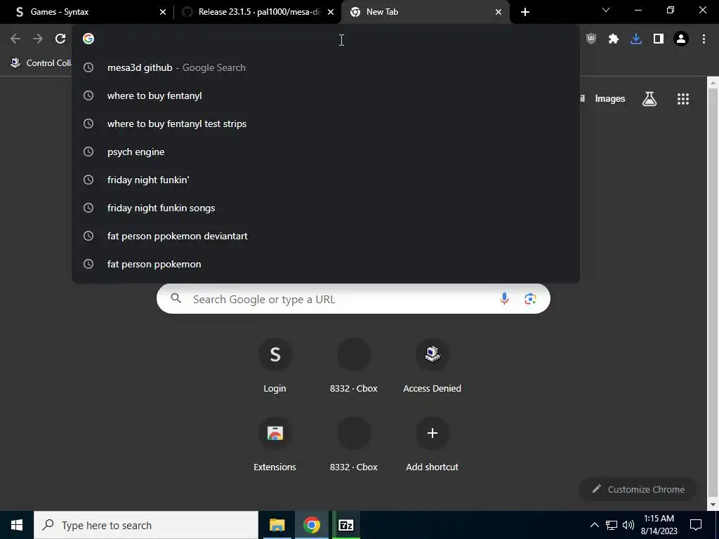This screenshot has width=719, height=539.
Task: Select 'fat person ppokemon deviantart' suggestion
Action: pos(326,236)
